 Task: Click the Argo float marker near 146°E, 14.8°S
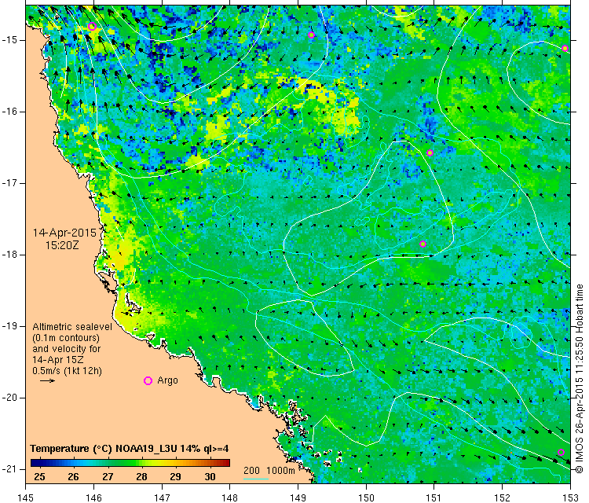92,26
